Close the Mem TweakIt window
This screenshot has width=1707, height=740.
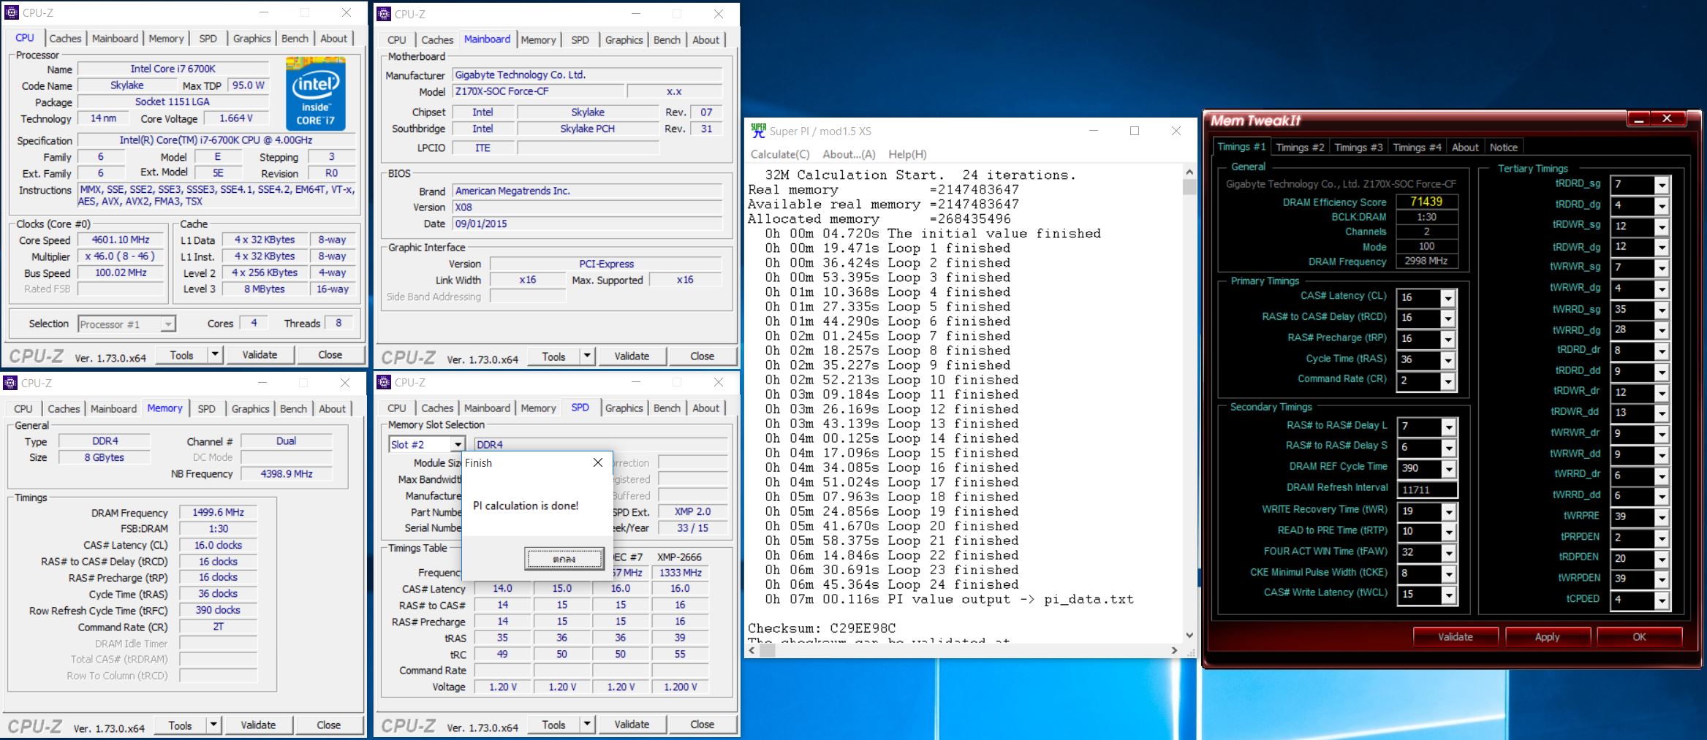(x=1667, y=118)
